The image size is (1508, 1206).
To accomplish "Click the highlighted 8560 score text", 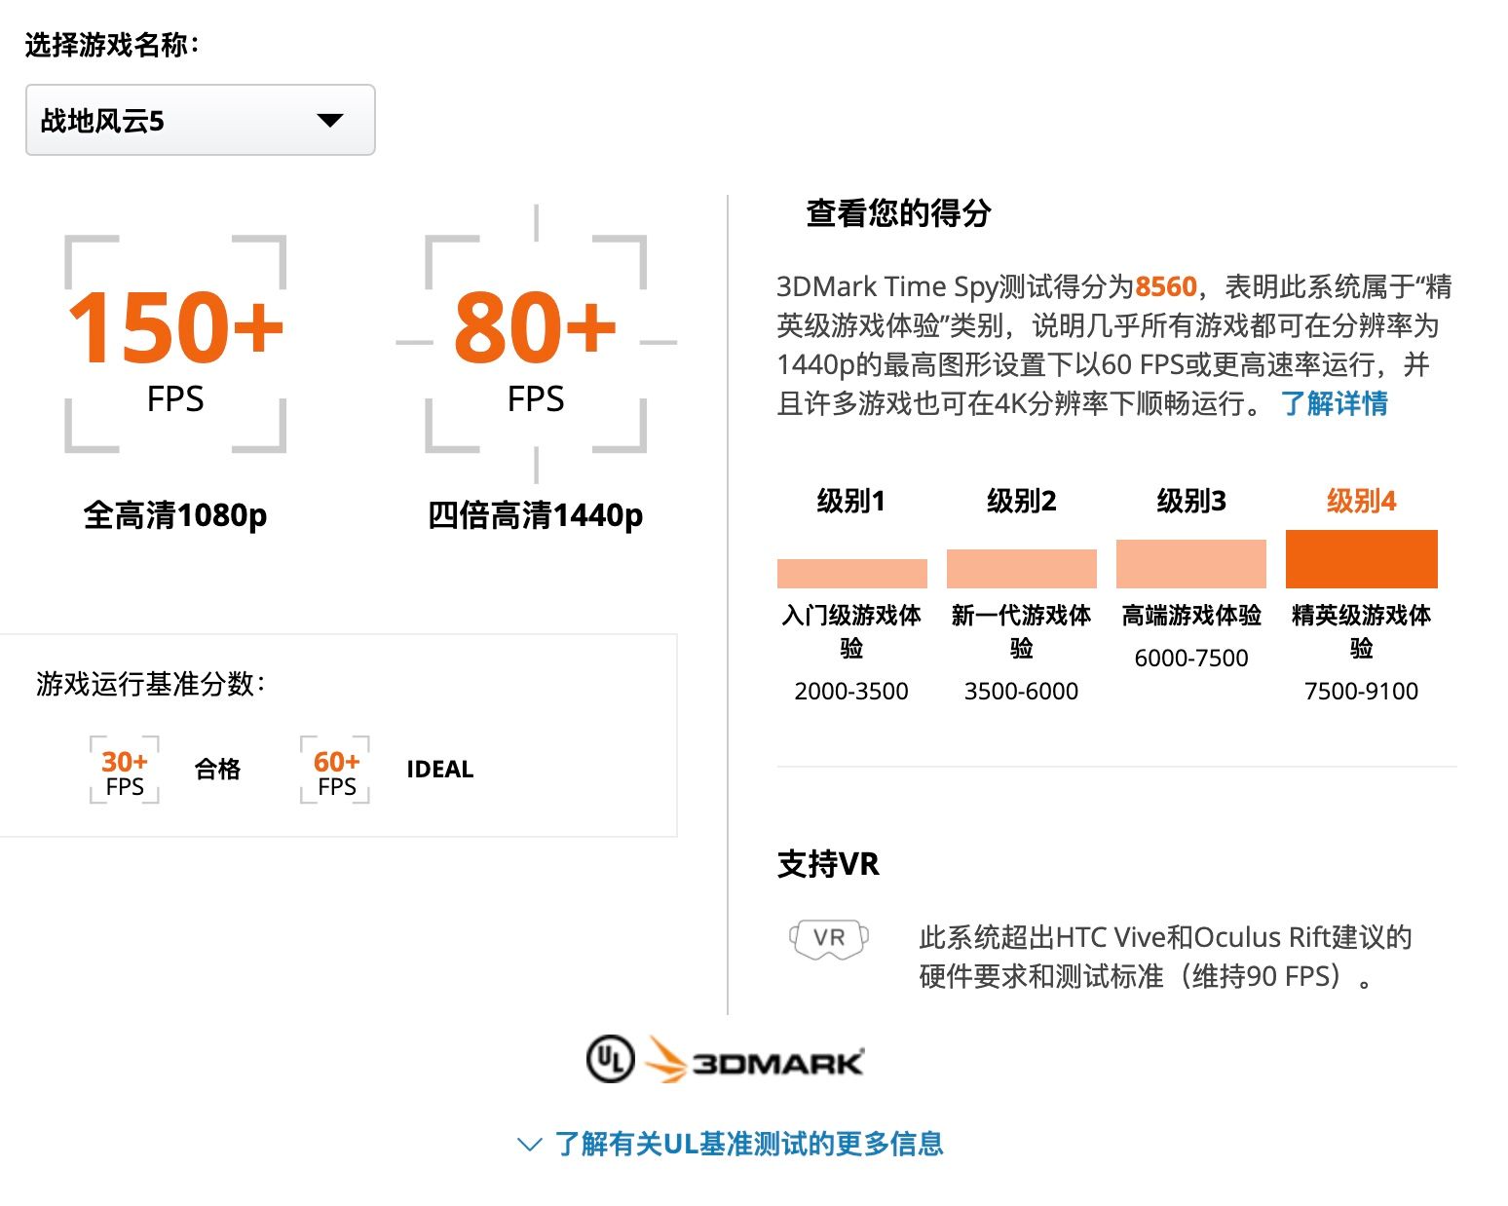I will 1166,285.
